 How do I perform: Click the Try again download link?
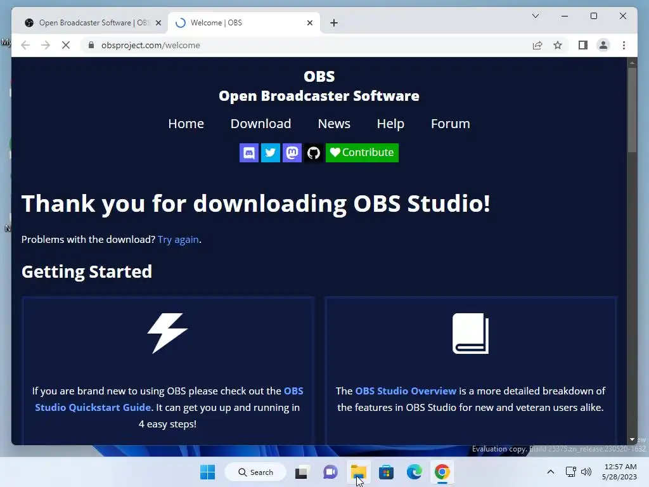pyautogui.click(x=178, y=239)
